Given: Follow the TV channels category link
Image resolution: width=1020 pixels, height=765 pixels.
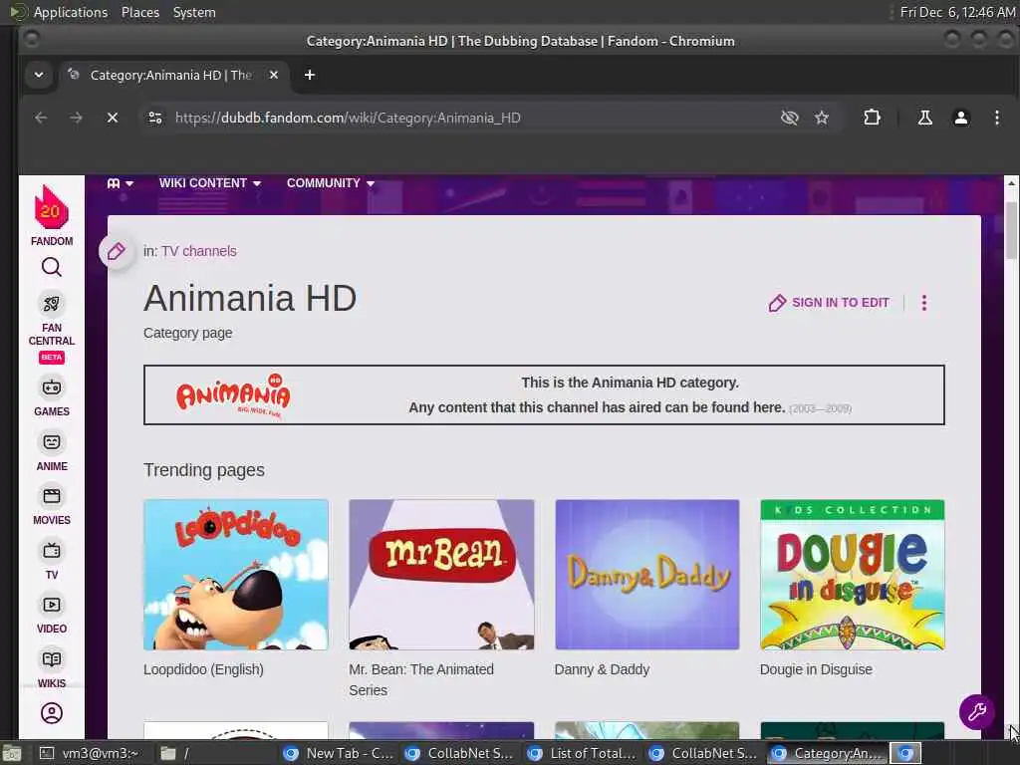Looking at the screenshot, I should pos(199,251).
